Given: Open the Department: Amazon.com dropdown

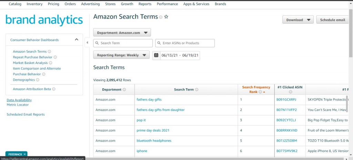Looking at the screenshot, I should pyautogui.click(x=122, y=33).
